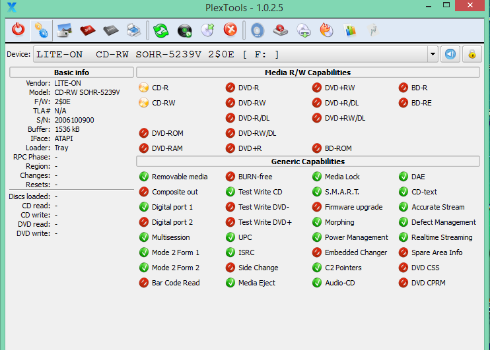Image resolution: width=490 pixels, height=350 pixels.
Task: Click the green refresh arrows icon
Action: (161, 30)
